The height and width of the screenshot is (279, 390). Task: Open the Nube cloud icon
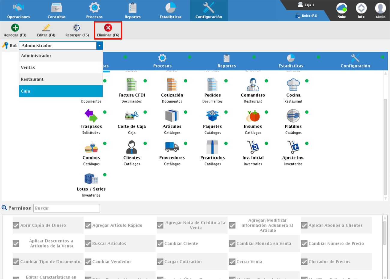(x=341, y=8)
